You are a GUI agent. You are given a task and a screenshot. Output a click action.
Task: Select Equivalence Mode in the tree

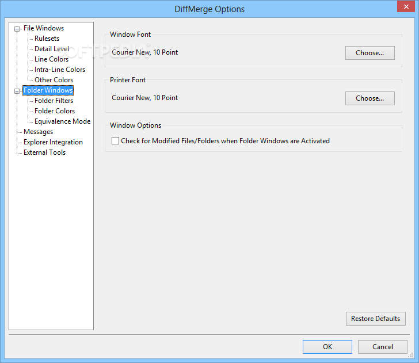click(x=62, y=121)
